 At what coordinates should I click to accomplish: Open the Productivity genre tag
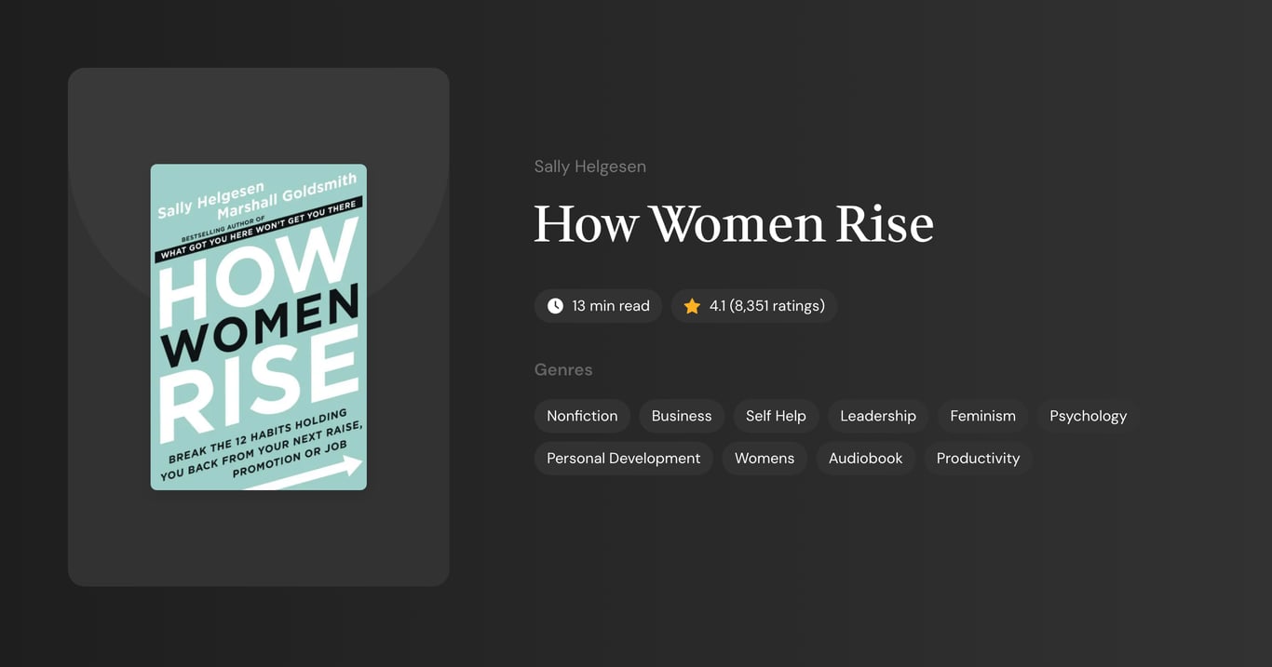(x=978, y=459)
